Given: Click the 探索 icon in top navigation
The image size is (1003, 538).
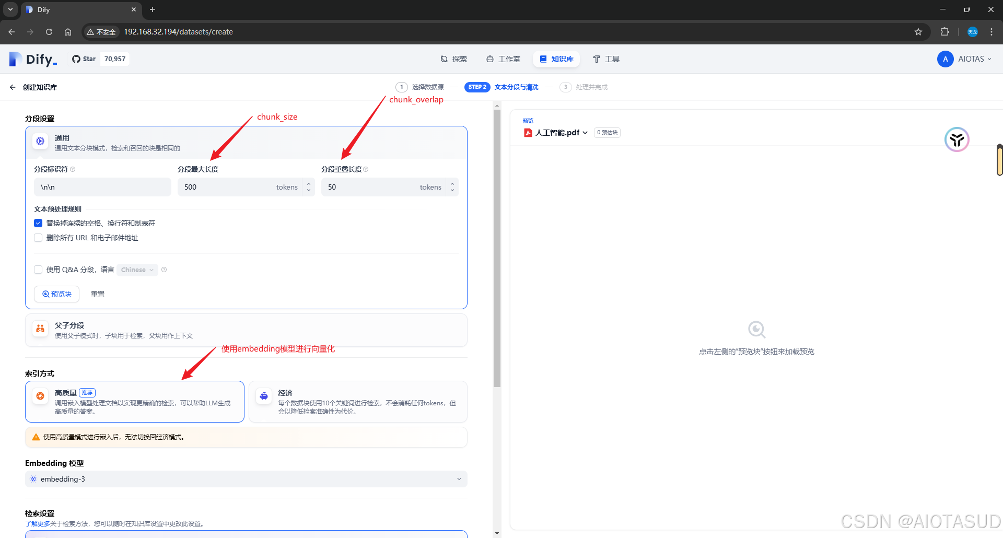Looking at the screenshot, I should [x=444, y=59].
